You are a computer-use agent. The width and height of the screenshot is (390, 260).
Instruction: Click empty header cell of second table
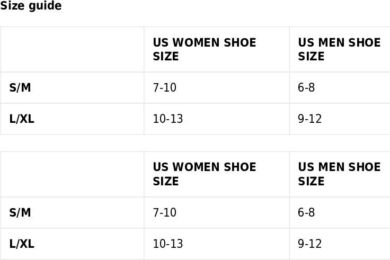72,174
